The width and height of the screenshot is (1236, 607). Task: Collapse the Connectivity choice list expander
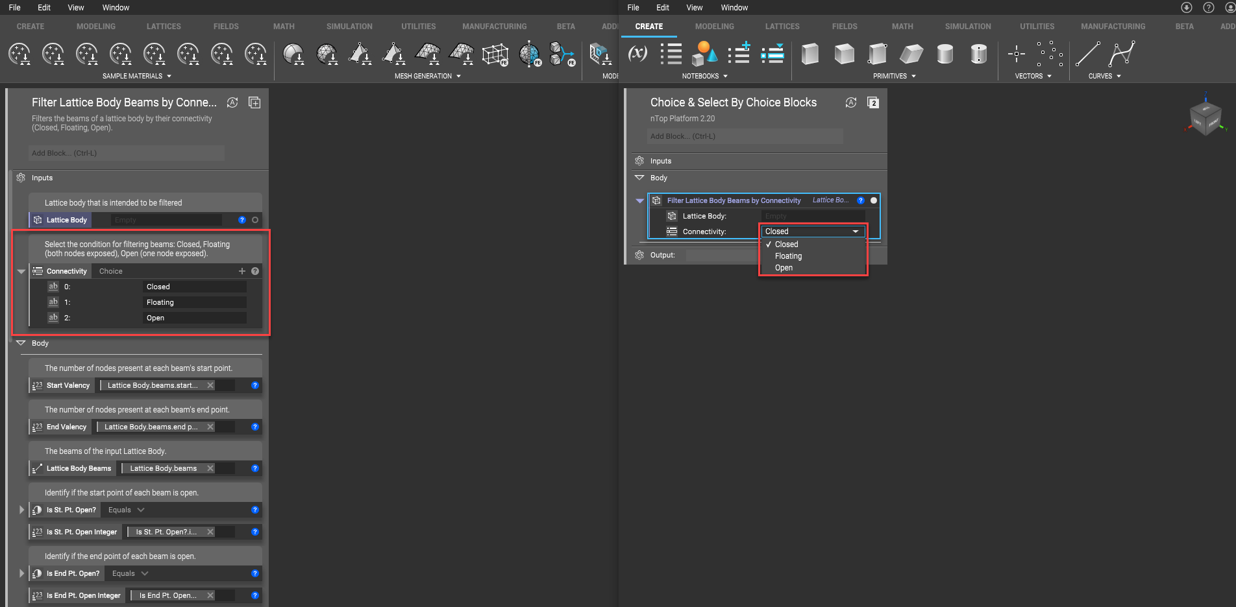click(21, 271)
